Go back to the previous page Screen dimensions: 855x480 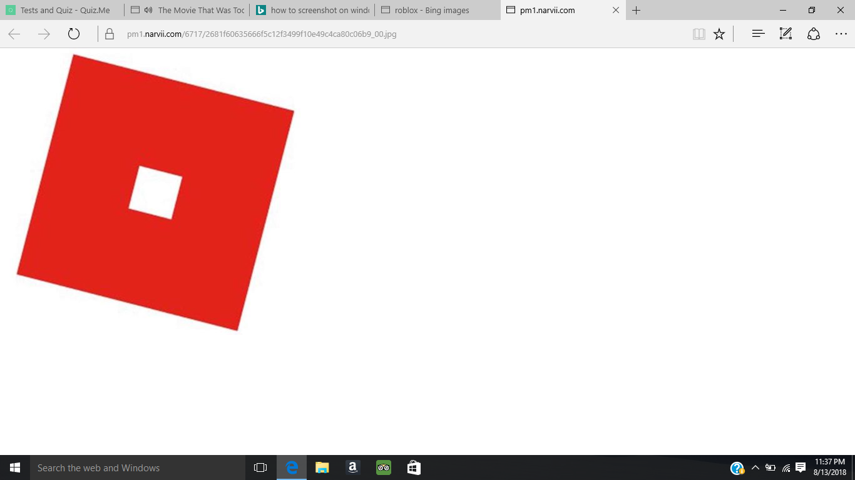point(14,34)
